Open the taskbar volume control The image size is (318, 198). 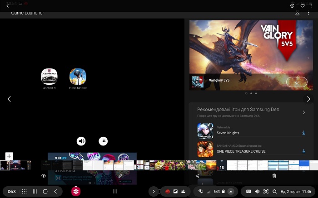pyautogui.click(x=257, y=192)
